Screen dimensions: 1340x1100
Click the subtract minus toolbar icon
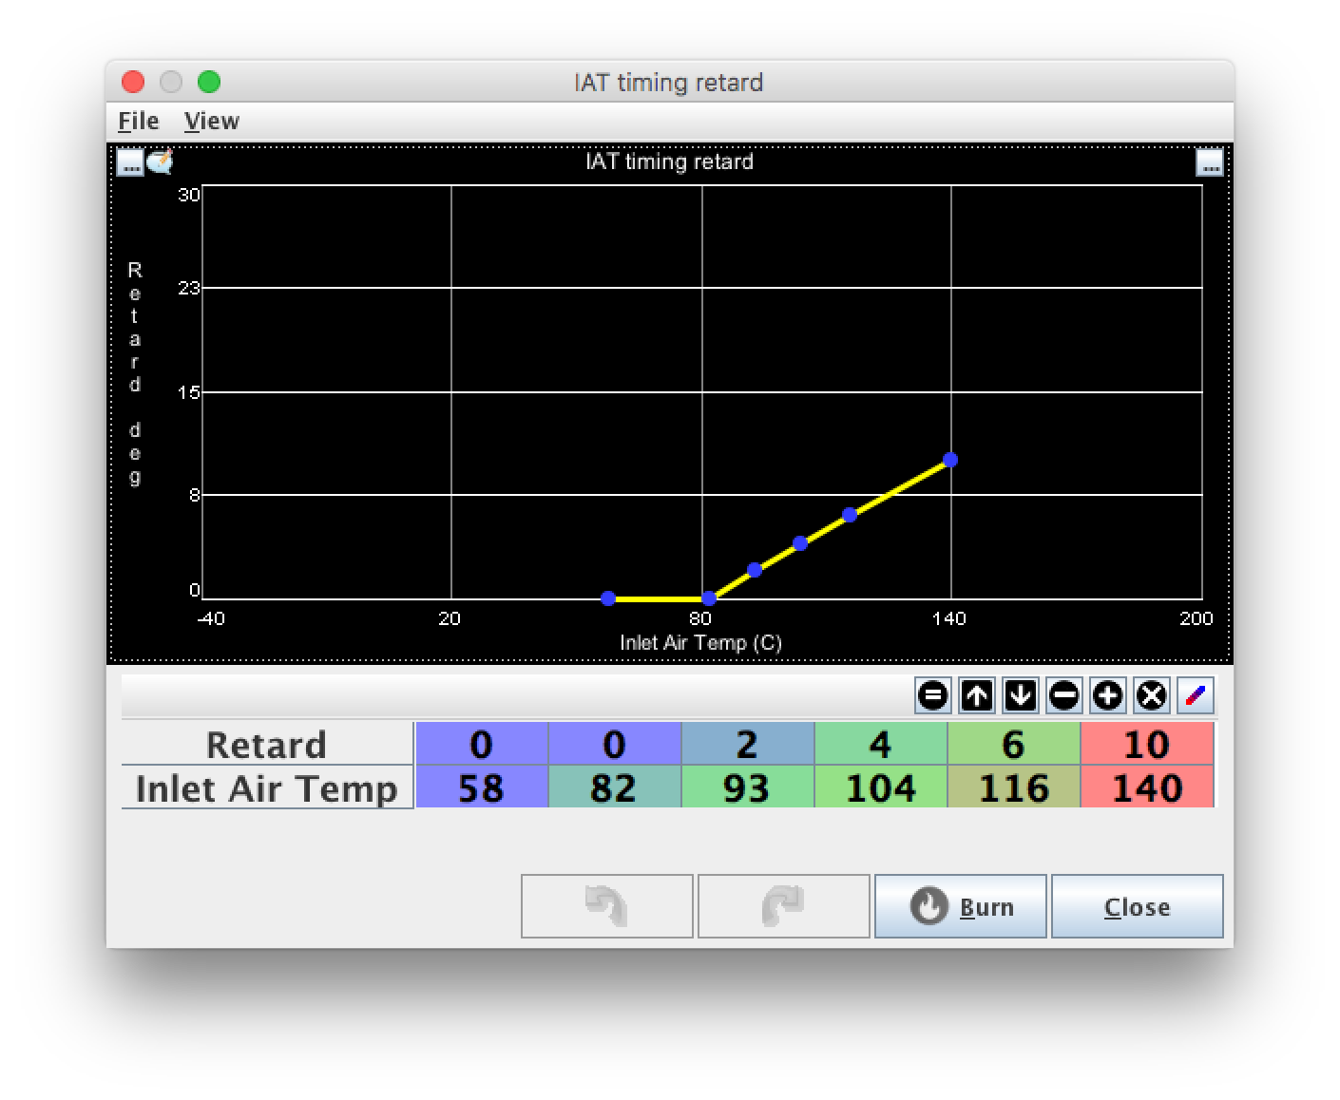coord(1063,696)
